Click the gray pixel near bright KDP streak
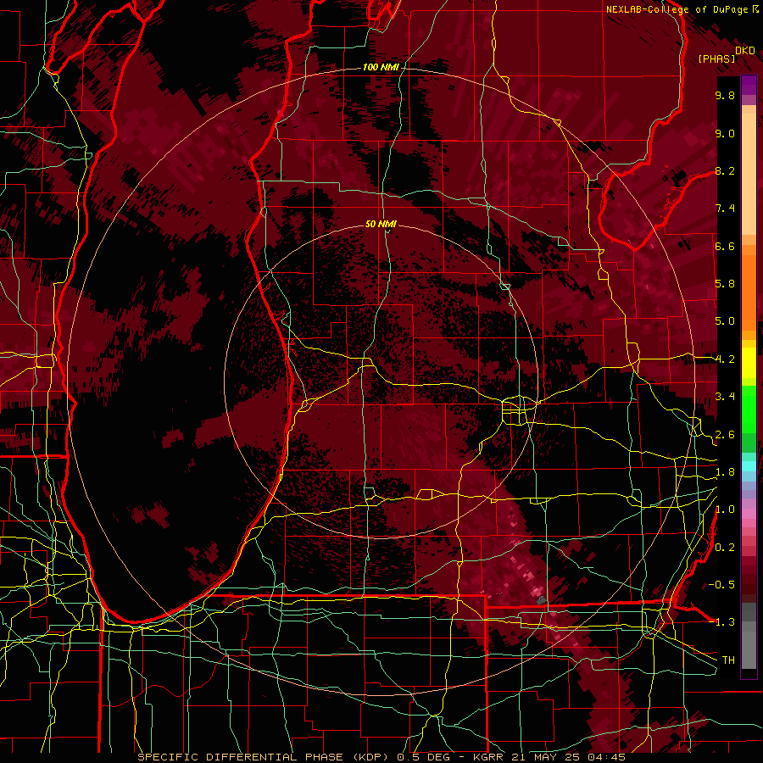The height and width of the screenshot is (763, 763). [541, 601]
